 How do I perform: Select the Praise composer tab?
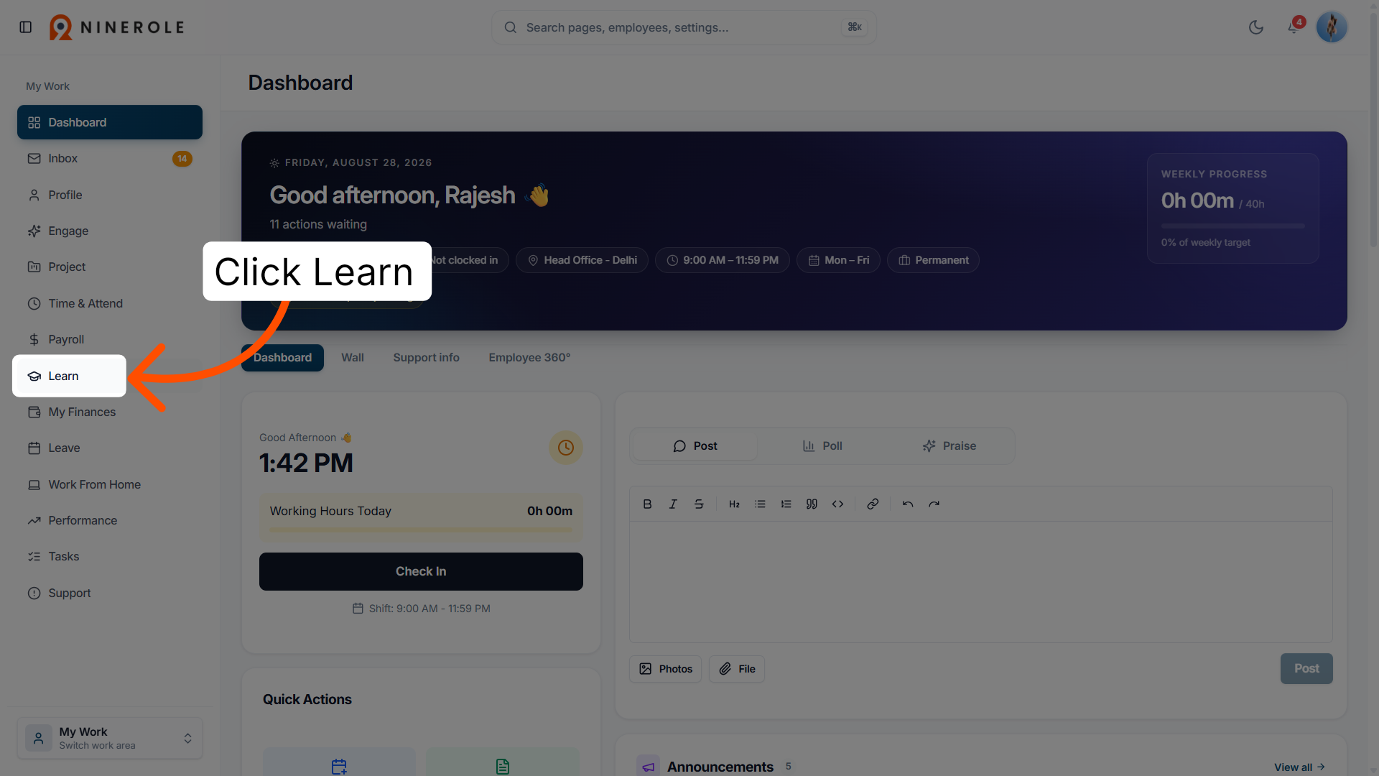tap(949, 445)
